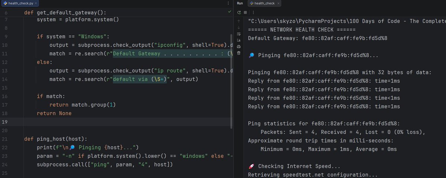
Task: Print the console output
Action: click(239, 46)
